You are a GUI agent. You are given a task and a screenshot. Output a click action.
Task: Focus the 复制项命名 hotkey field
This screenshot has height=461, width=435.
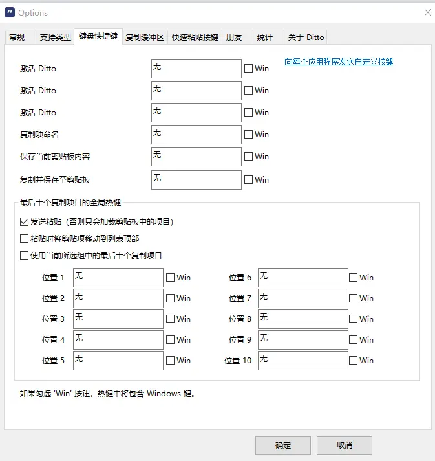point(196,135)
